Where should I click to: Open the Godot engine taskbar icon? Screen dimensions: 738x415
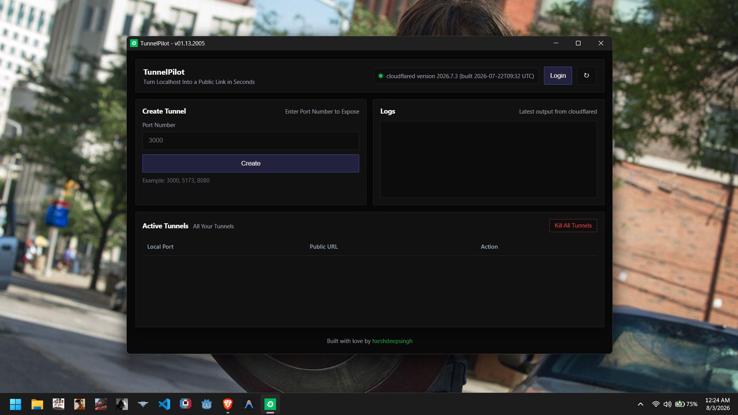pos(207,404)
